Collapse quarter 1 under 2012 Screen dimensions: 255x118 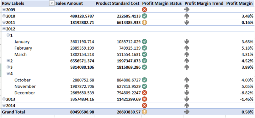(x=8, y=35)
